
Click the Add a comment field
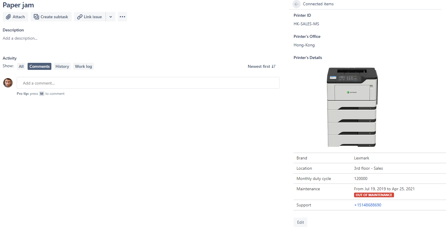click(x=148, y=83)
